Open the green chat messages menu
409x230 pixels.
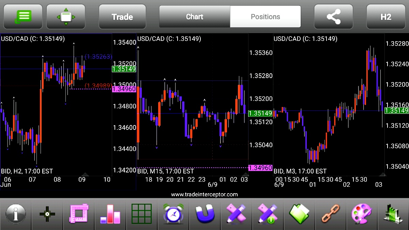[x=23, y=17]
